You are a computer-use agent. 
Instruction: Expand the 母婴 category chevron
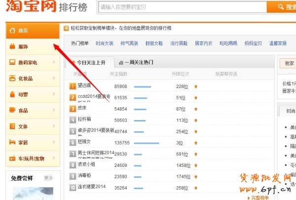click(x=53, y=95)
